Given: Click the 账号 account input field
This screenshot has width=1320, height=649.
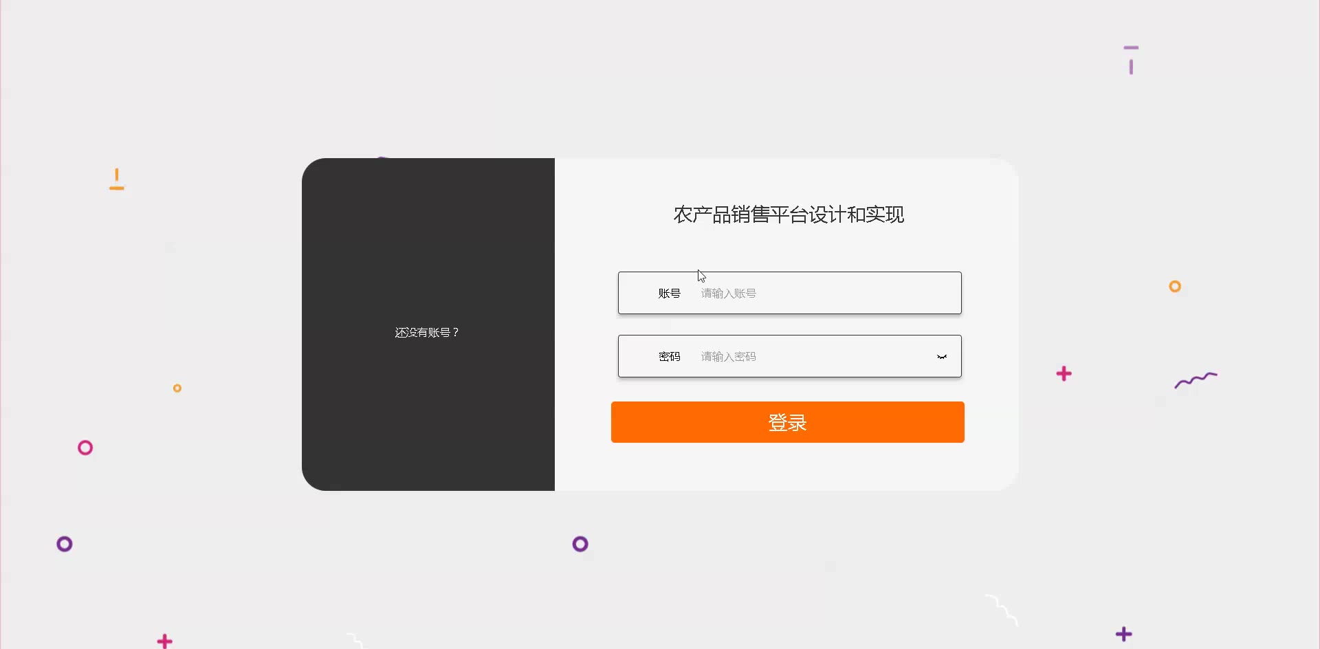Looking at the screenshot, I should click(789, 293).
